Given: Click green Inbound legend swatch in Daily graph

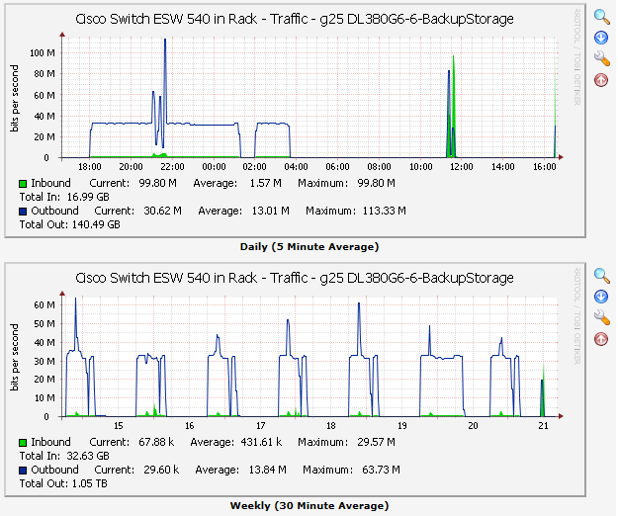Looking at the screenshot, I should click(23, 184).
